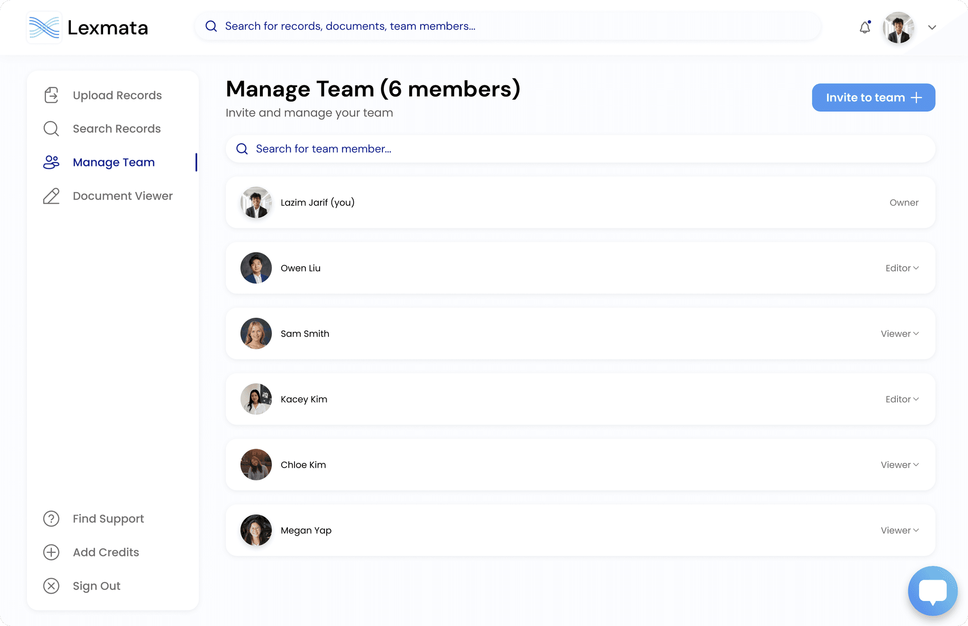Image resolution: width=968 pixels, height=626 pixels.
Task: Open Megan Yap's Viewer role dropdown
Action: point(899,530)
